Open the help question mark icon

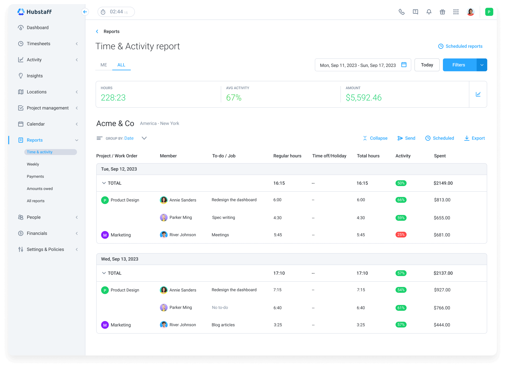point(415,12)
